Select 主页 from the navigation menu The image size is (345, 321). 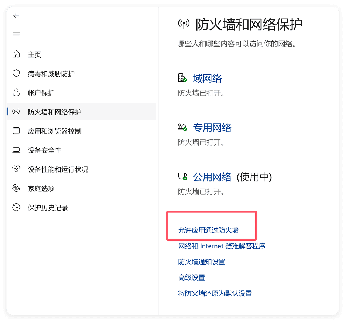point(34,54)
